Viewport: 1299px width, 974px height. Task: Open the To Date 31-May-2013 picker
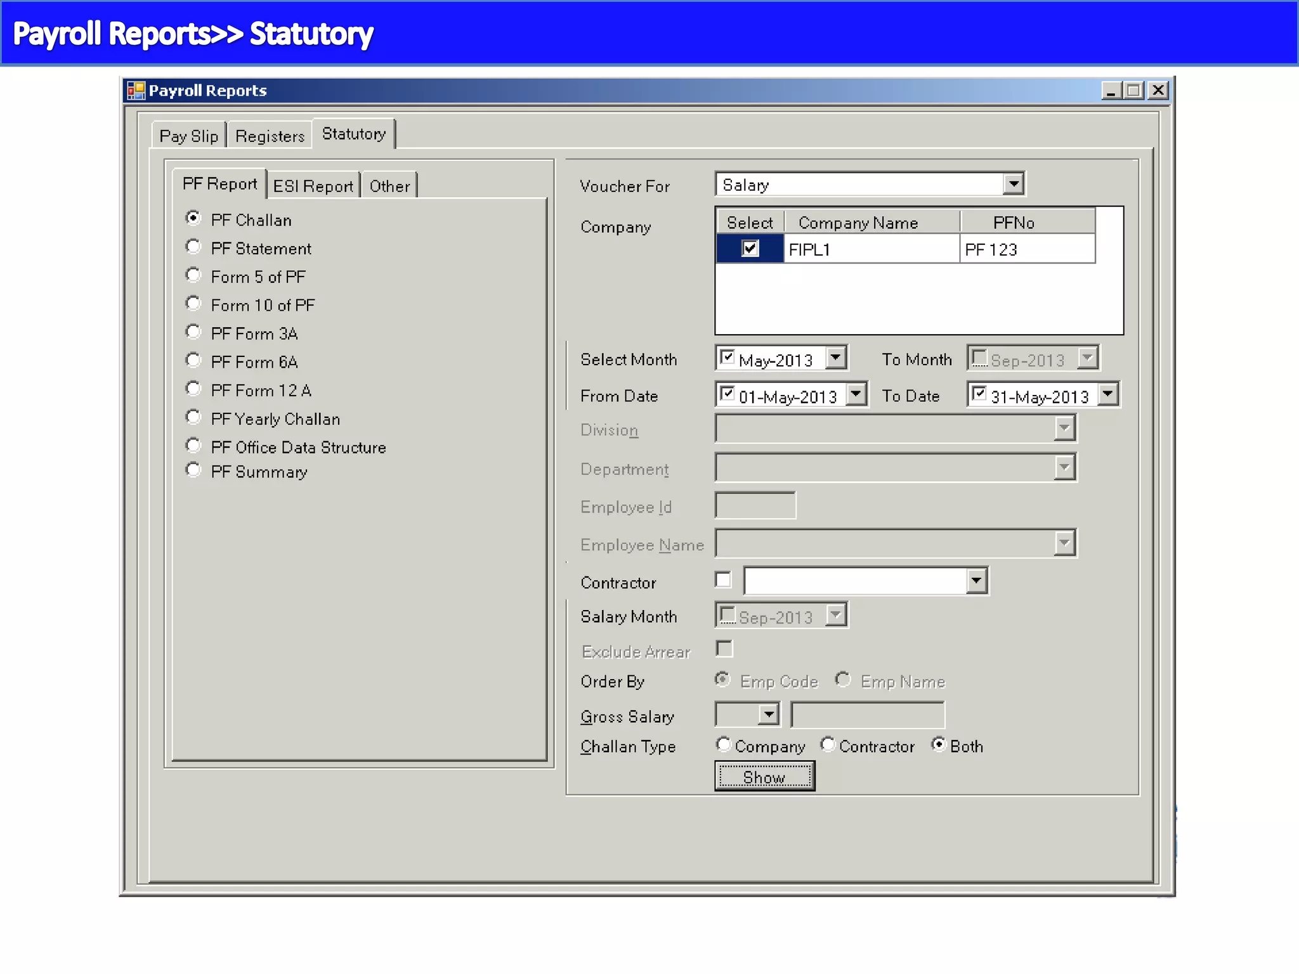[x=1107, y=394]
